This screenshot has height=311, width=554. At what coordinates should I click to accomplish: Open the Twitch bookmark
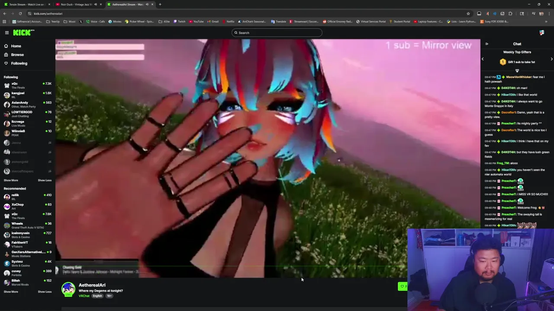tap(180, 22)
